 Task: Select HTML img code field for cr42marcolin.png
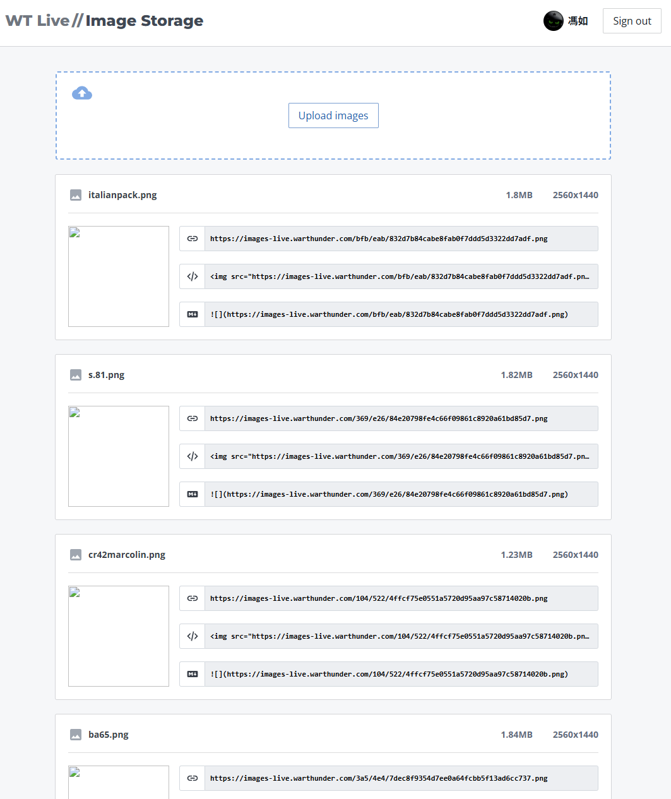tap(401, 636)
